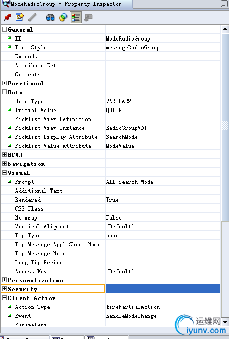Click the magnifier icon in the title bar
This screenshot has height=339, width=229.
tap(6, 4)
